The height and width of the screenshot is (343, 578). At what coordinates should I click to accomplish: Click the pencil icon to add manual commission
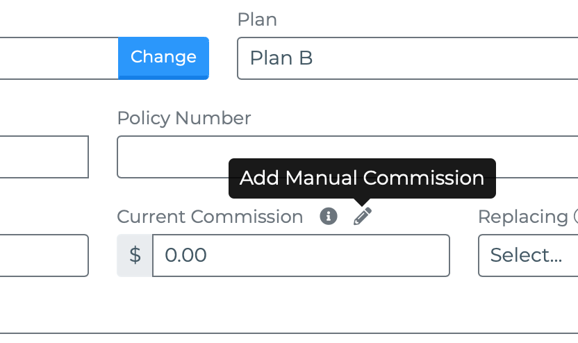pyautogui.click(x=363, y=216)
